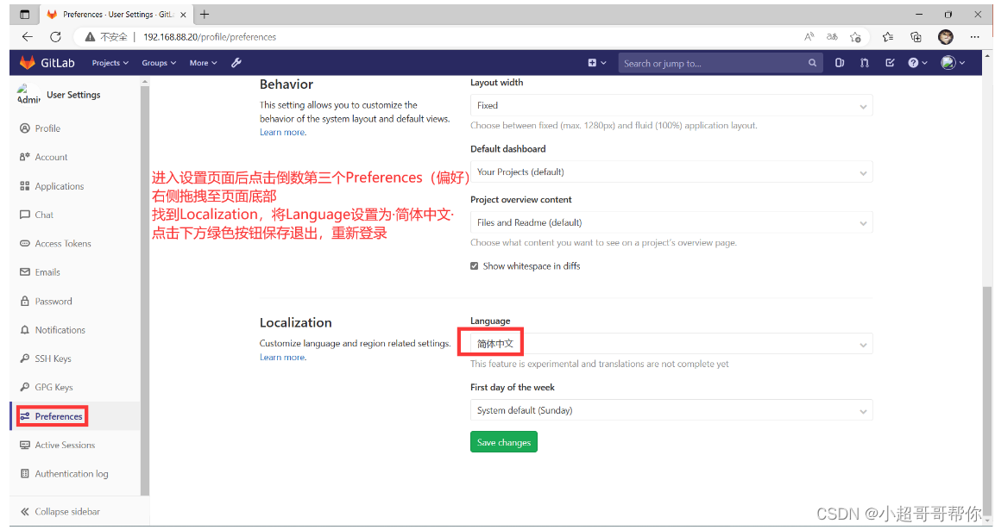
Task: Open the Merge requests icon
Action: (x=864, y=62)
